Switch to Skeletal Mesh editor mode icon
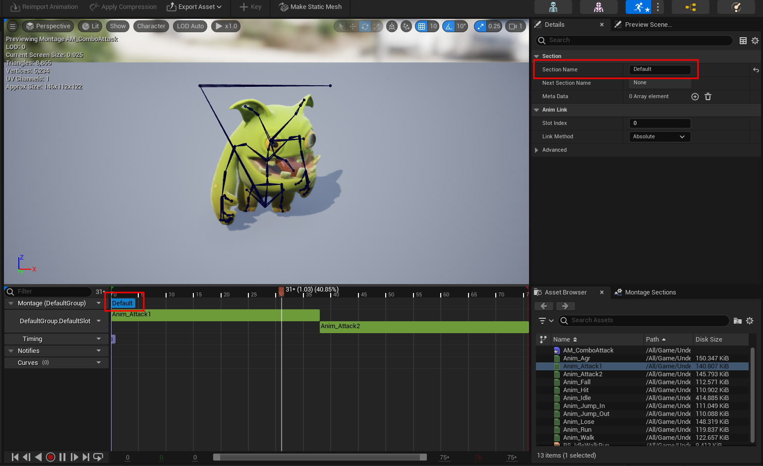This screenshot has height=466, width=763. pyautogui.click(x=598, y=7)
